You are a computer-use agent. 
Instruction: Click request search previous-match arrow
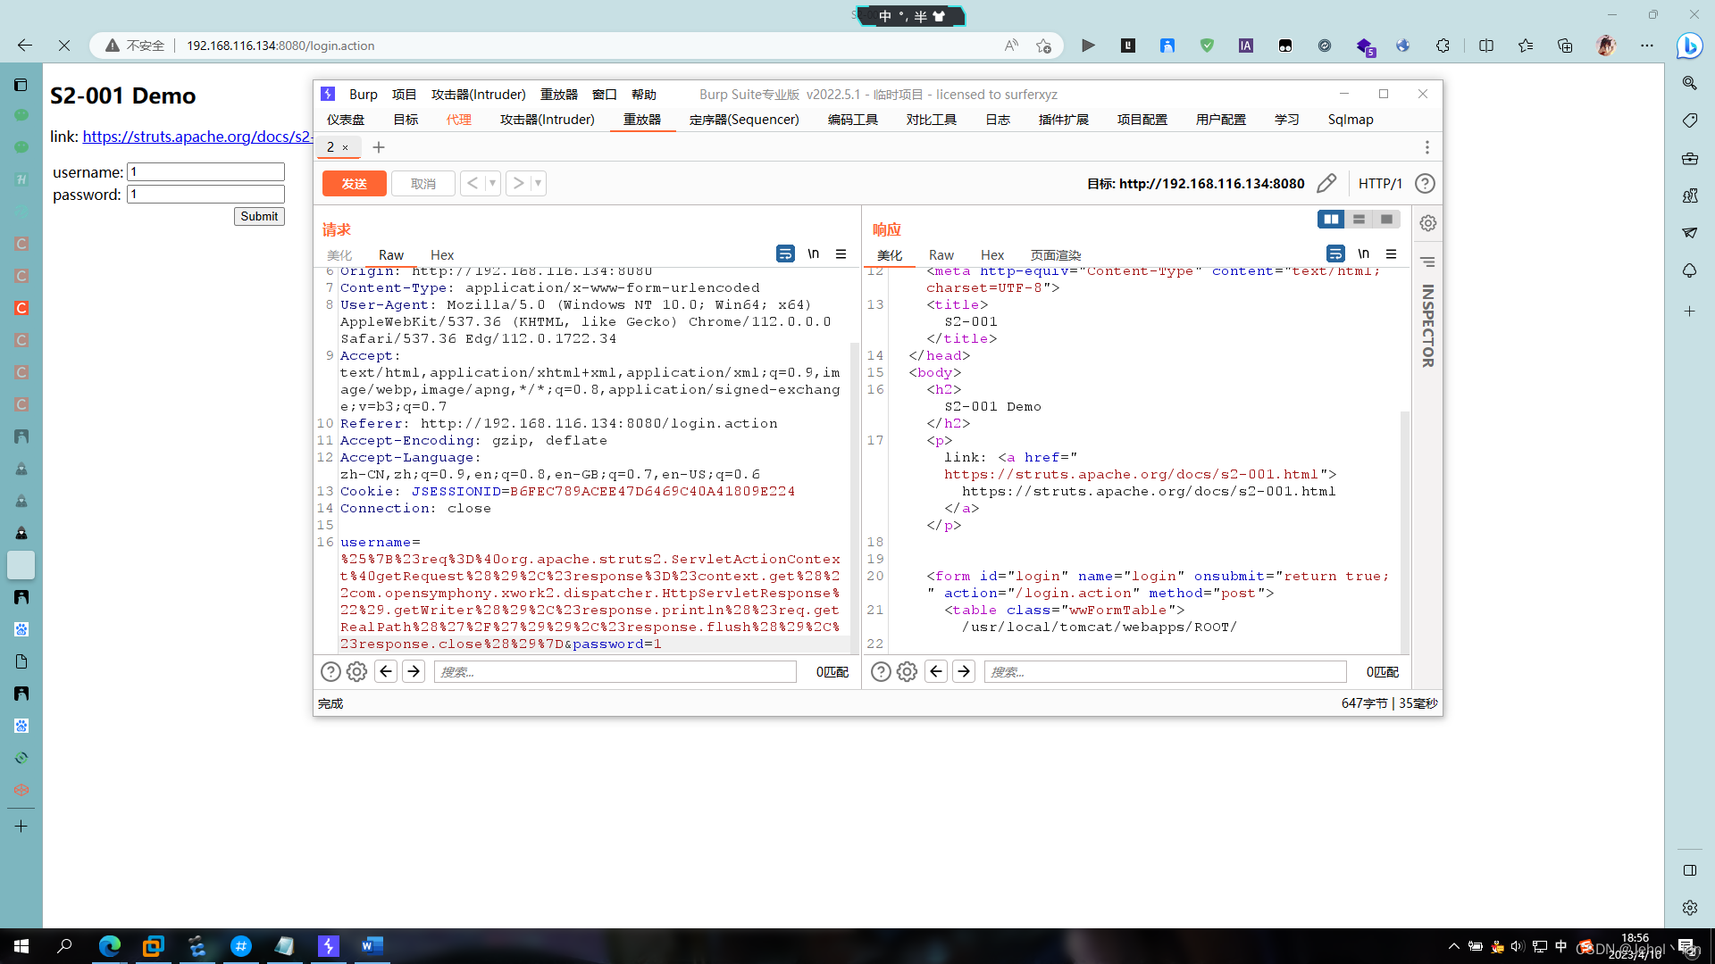386,671
